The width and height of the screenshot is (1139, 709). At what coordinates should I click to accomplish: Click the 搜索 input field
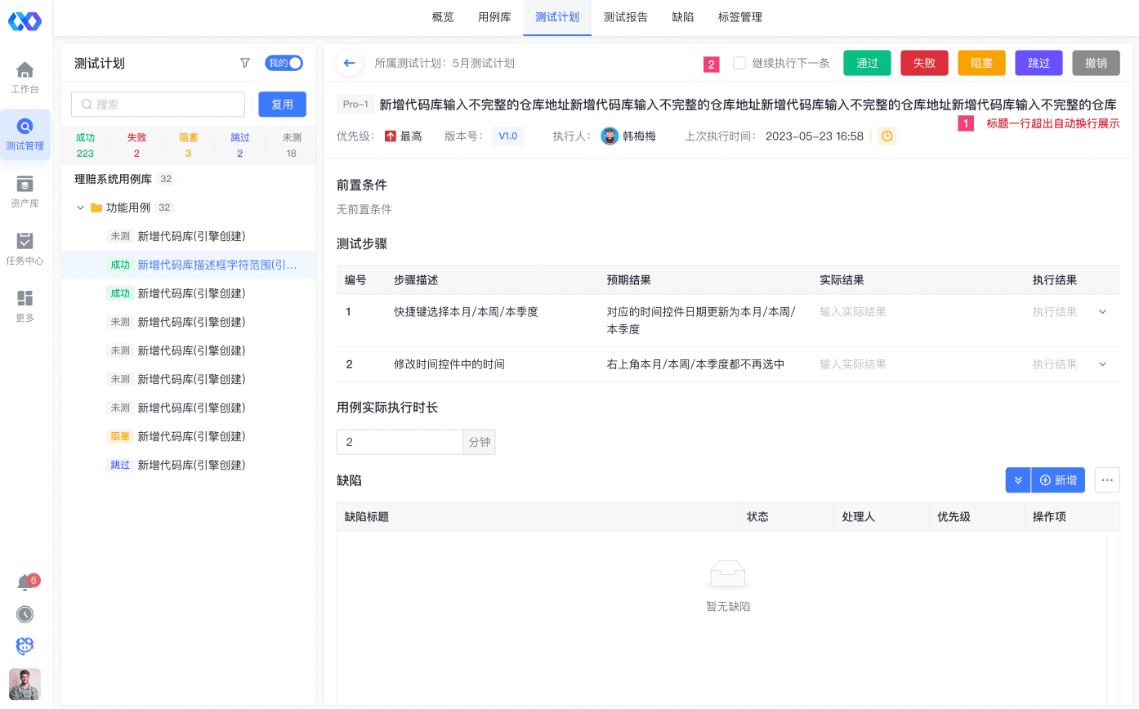point(159,105)
